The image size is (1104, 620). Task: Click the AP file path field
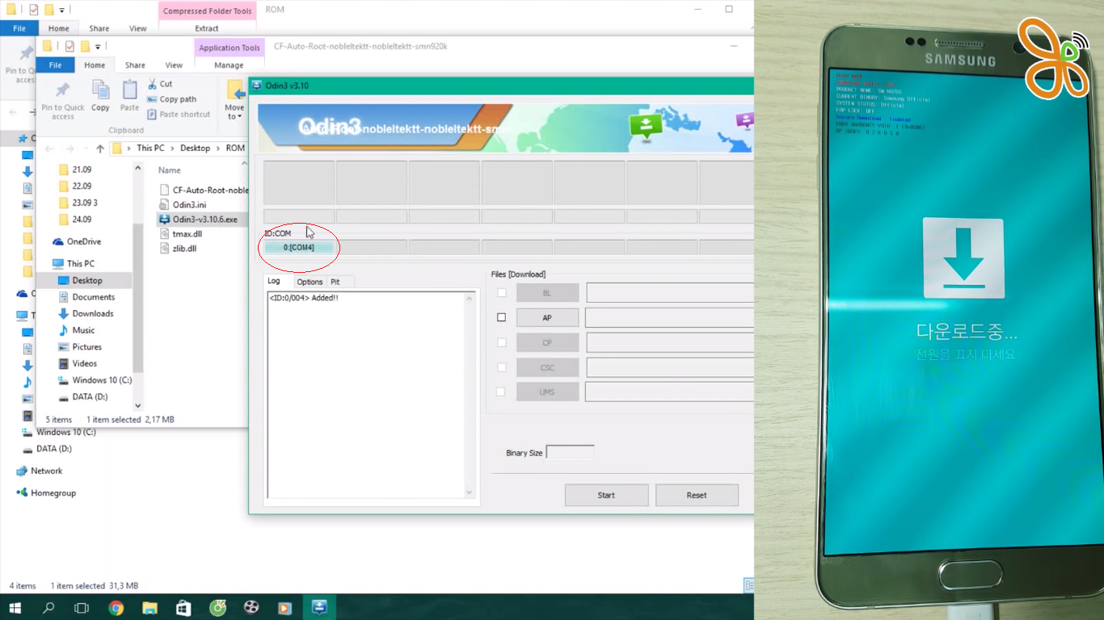(670, 317)
